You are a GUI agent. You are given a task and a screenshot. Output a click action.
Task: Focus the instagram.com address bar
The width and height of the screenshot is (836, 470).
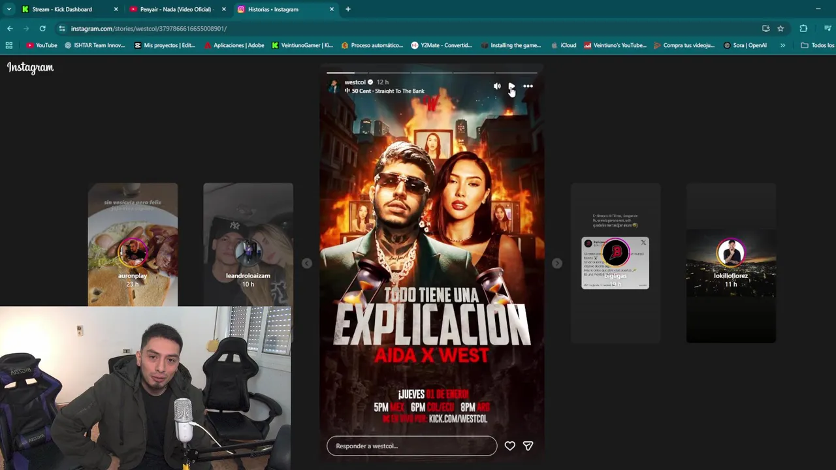(411, 29)
